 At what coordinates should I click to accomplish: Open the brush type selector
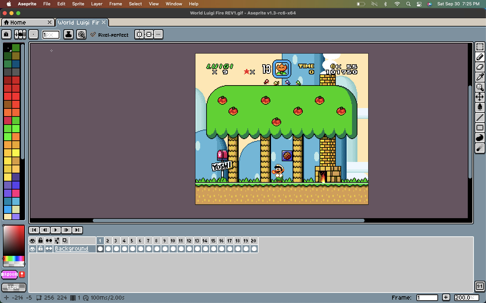(33, 34)
